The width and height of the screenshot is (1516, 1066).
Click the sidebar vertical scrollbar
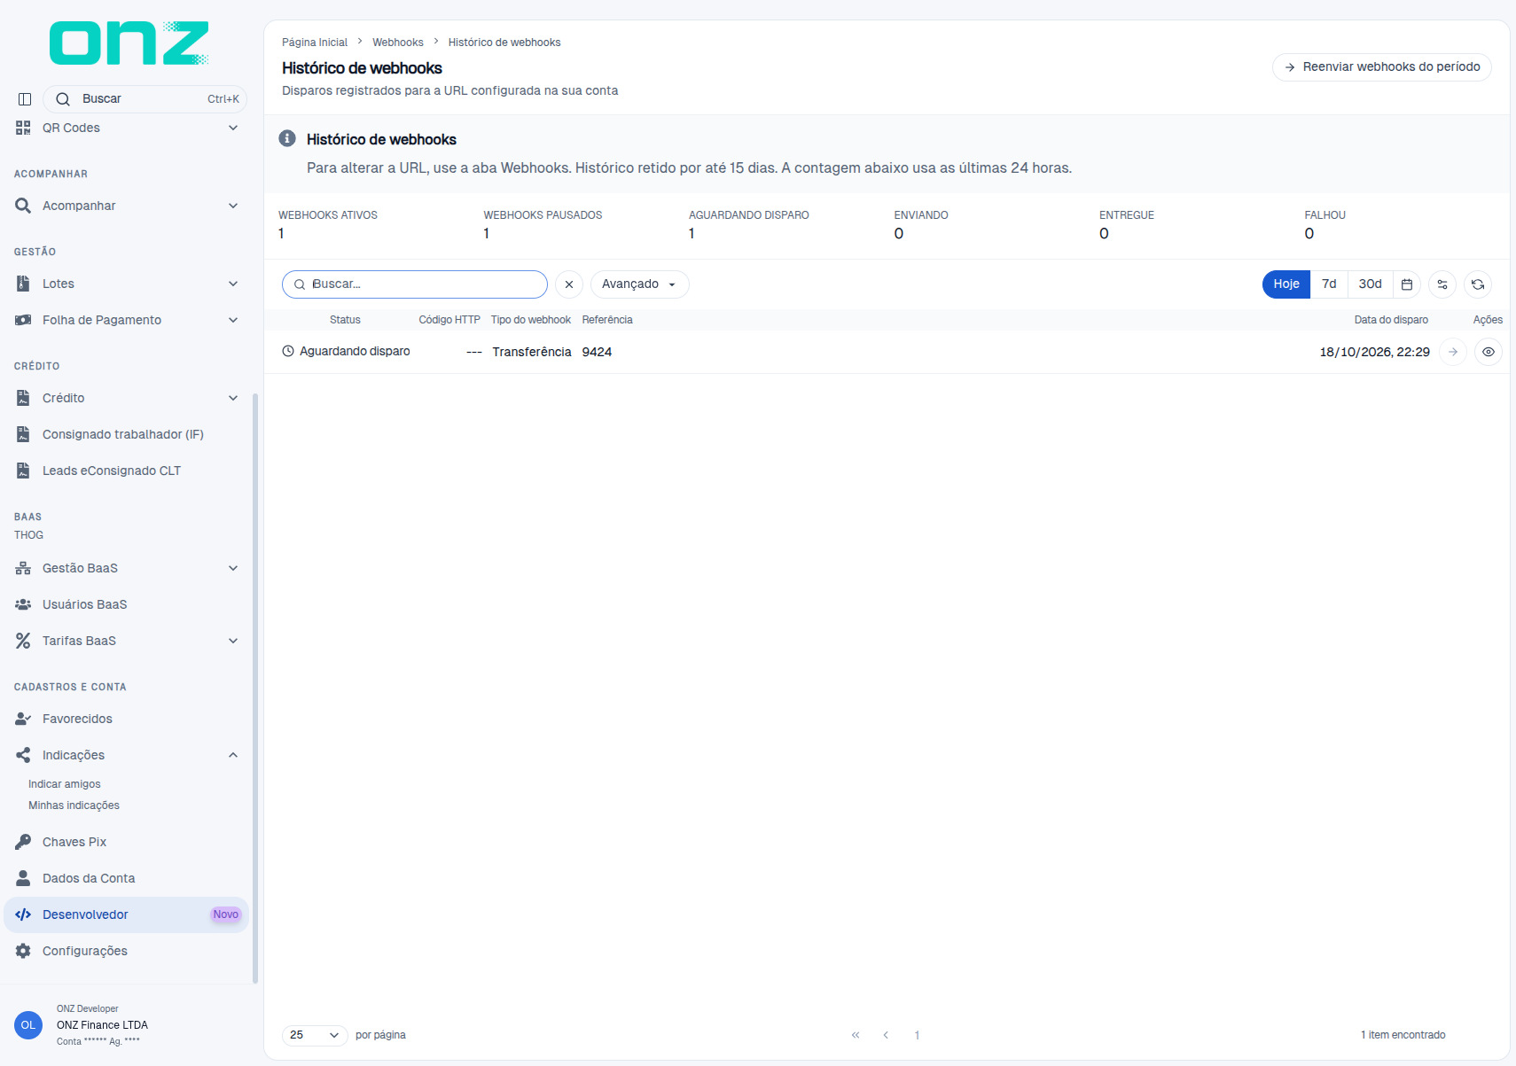pyautogui.click(x=255, y=689)
